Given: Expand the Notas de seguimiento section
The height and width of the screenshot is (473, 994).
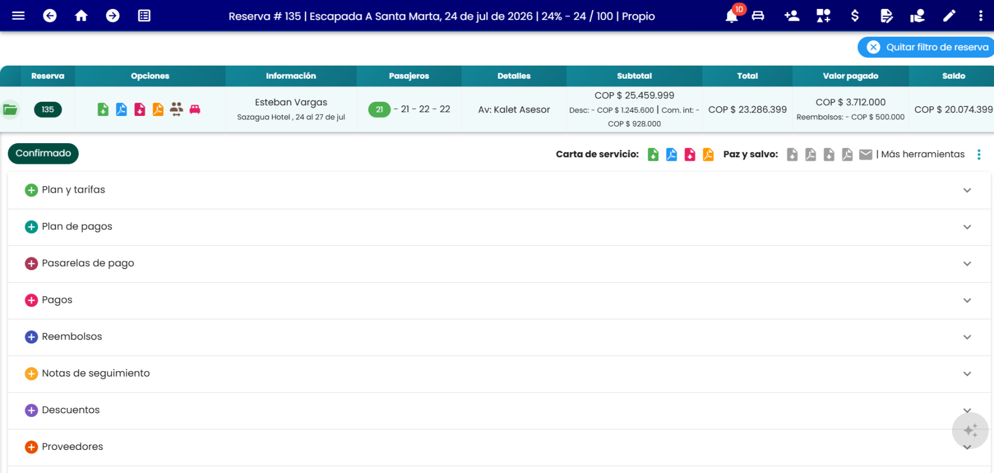Looking at the screenshot, I should tap(499, 374).
